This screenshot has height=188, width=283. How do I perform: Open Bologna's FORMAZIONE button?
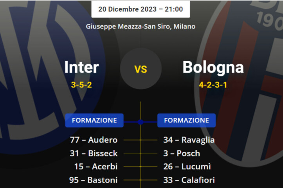186,120
